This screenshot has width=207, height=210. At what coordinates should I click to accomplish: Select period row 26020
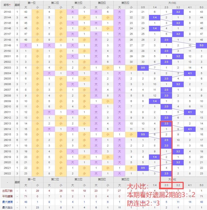[x=104, y=162]
